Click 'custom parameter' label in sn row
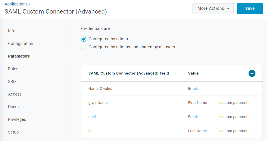 235,131
